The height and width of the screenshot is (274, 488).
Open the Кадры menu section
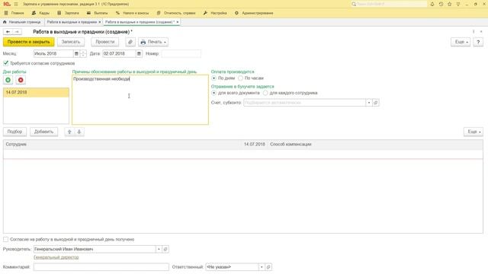[x=40, y=13]
